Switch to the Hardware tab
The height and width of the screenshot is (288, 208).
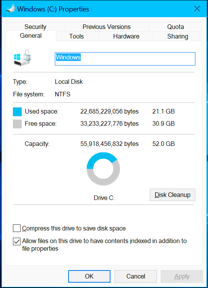coord(126,36)
